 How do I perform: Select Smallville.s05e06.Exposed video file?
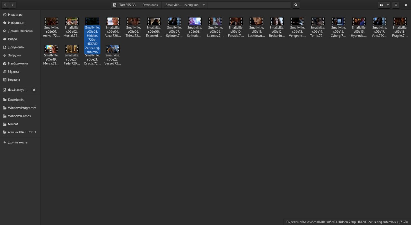[x=154, y=27]
